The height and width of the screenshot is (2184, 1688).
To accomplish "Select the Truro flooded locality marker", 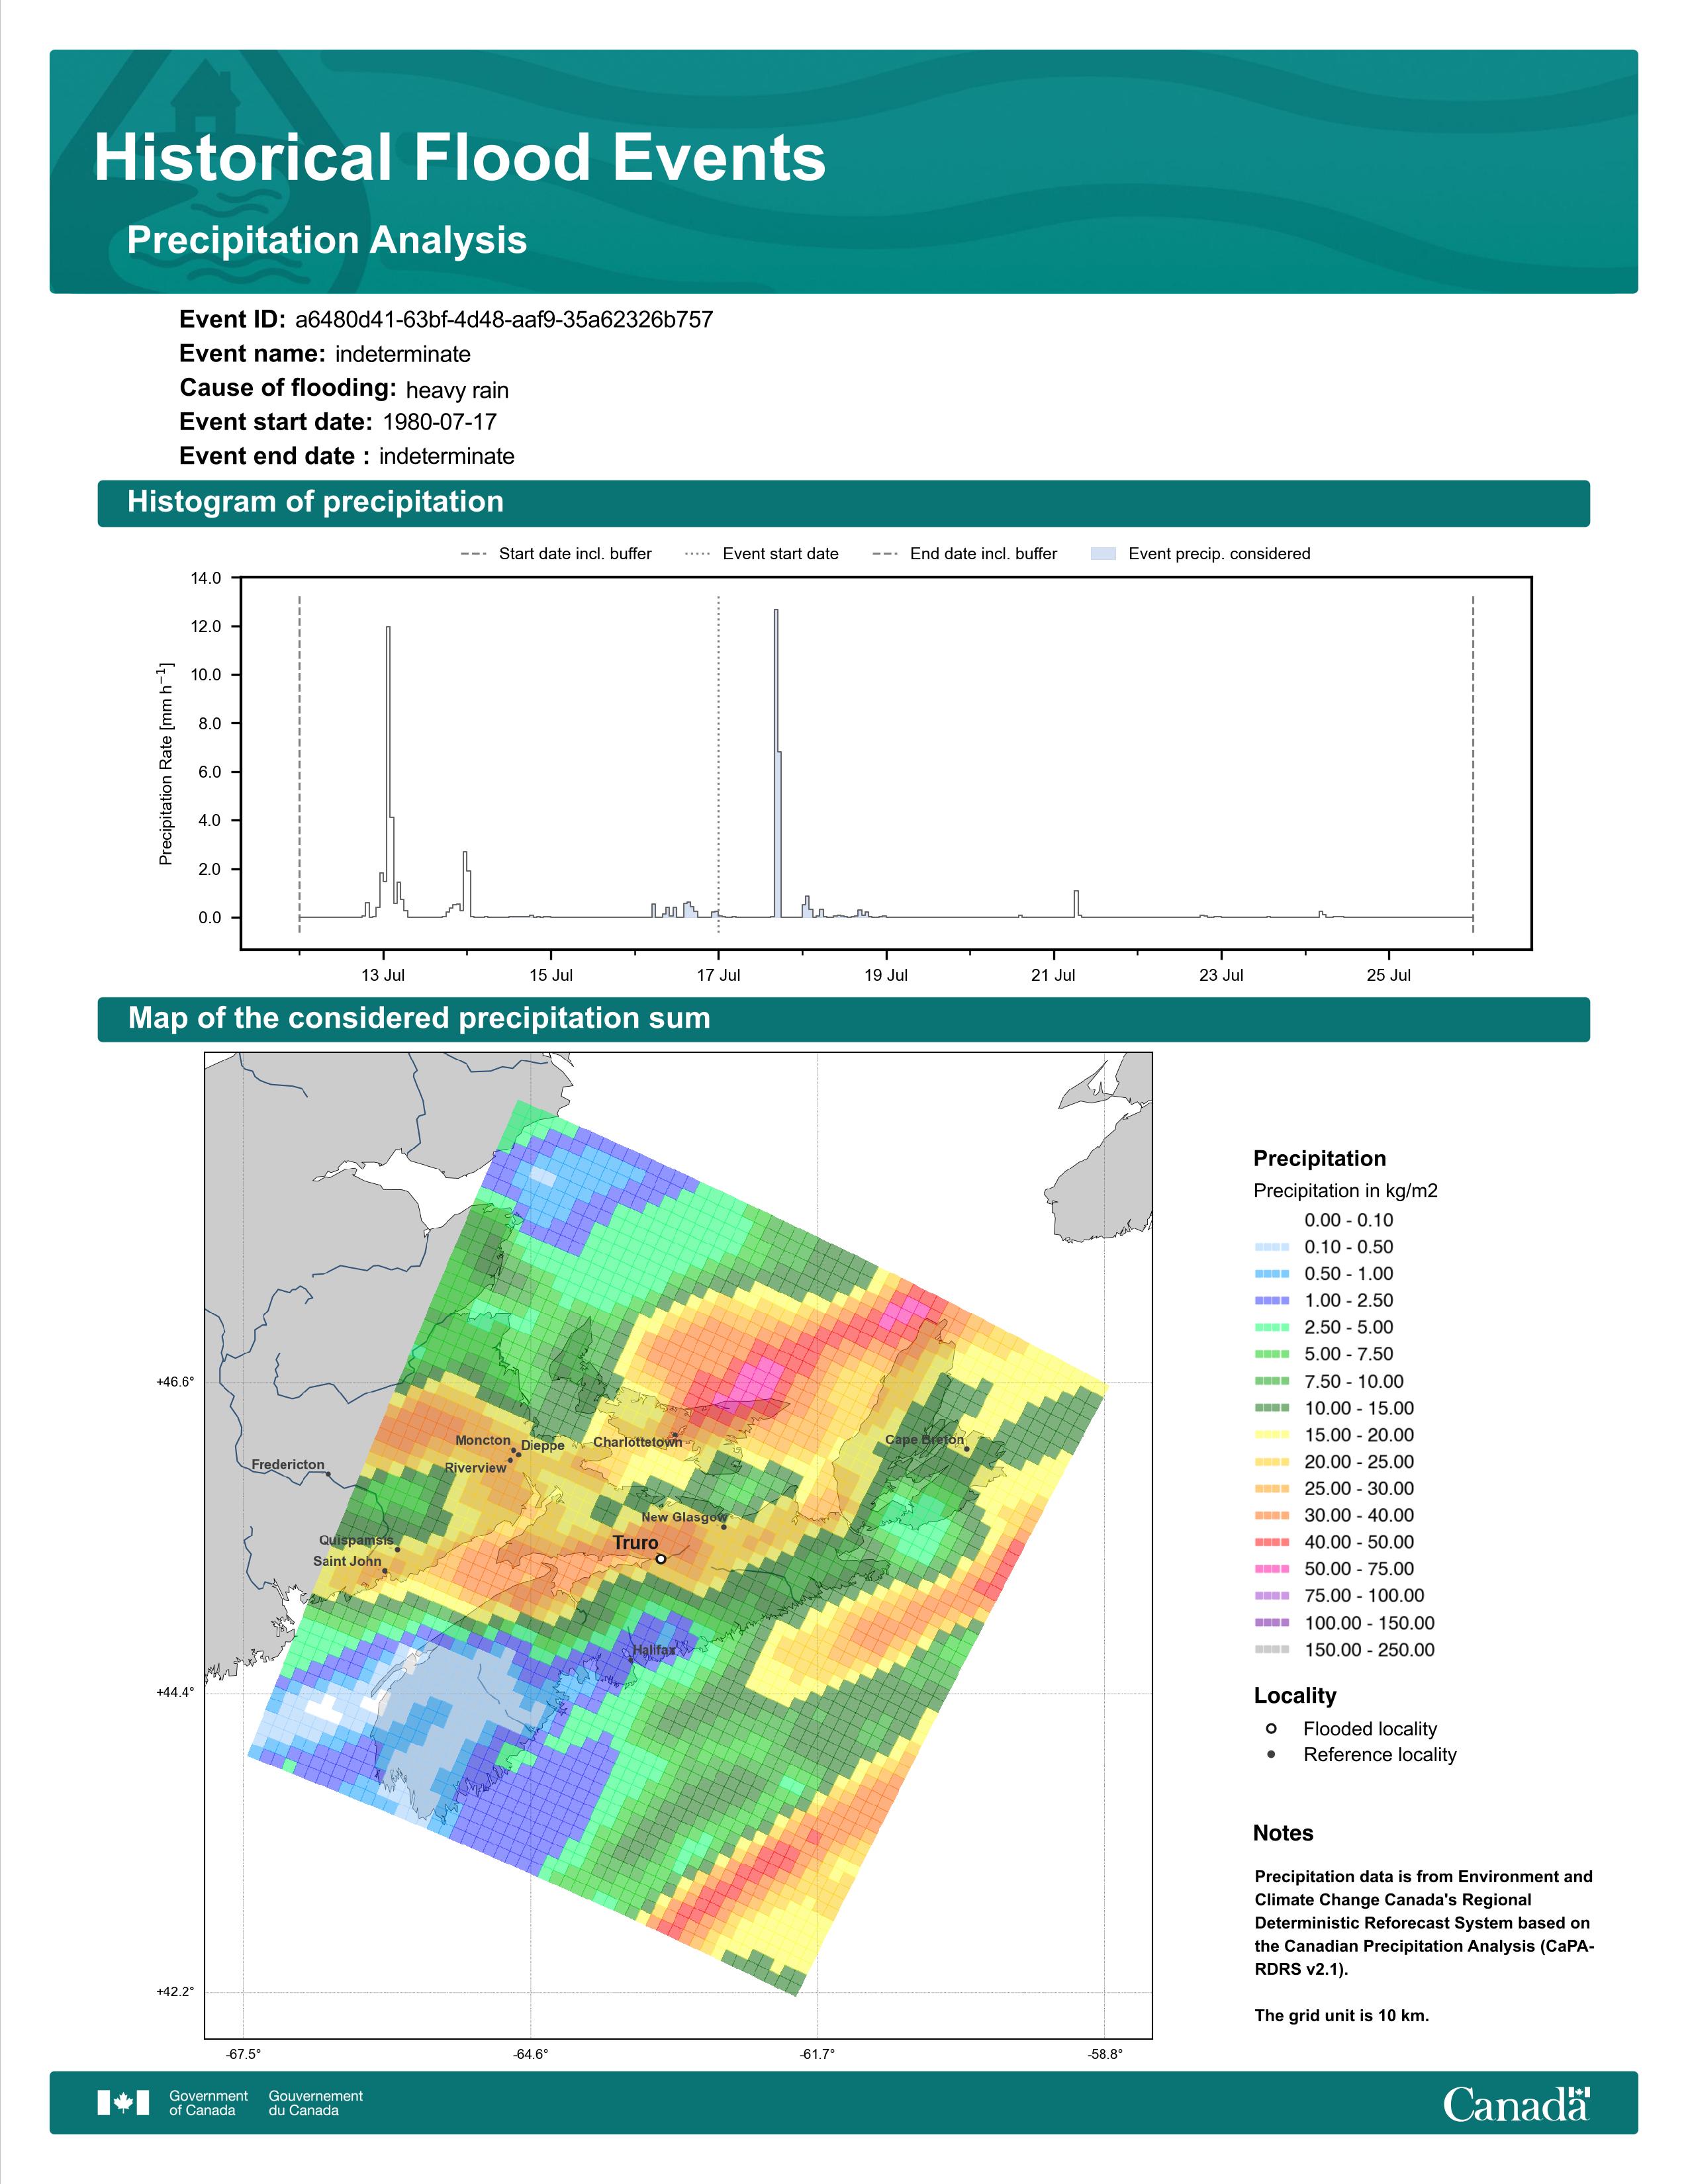I will (661, 1558).
